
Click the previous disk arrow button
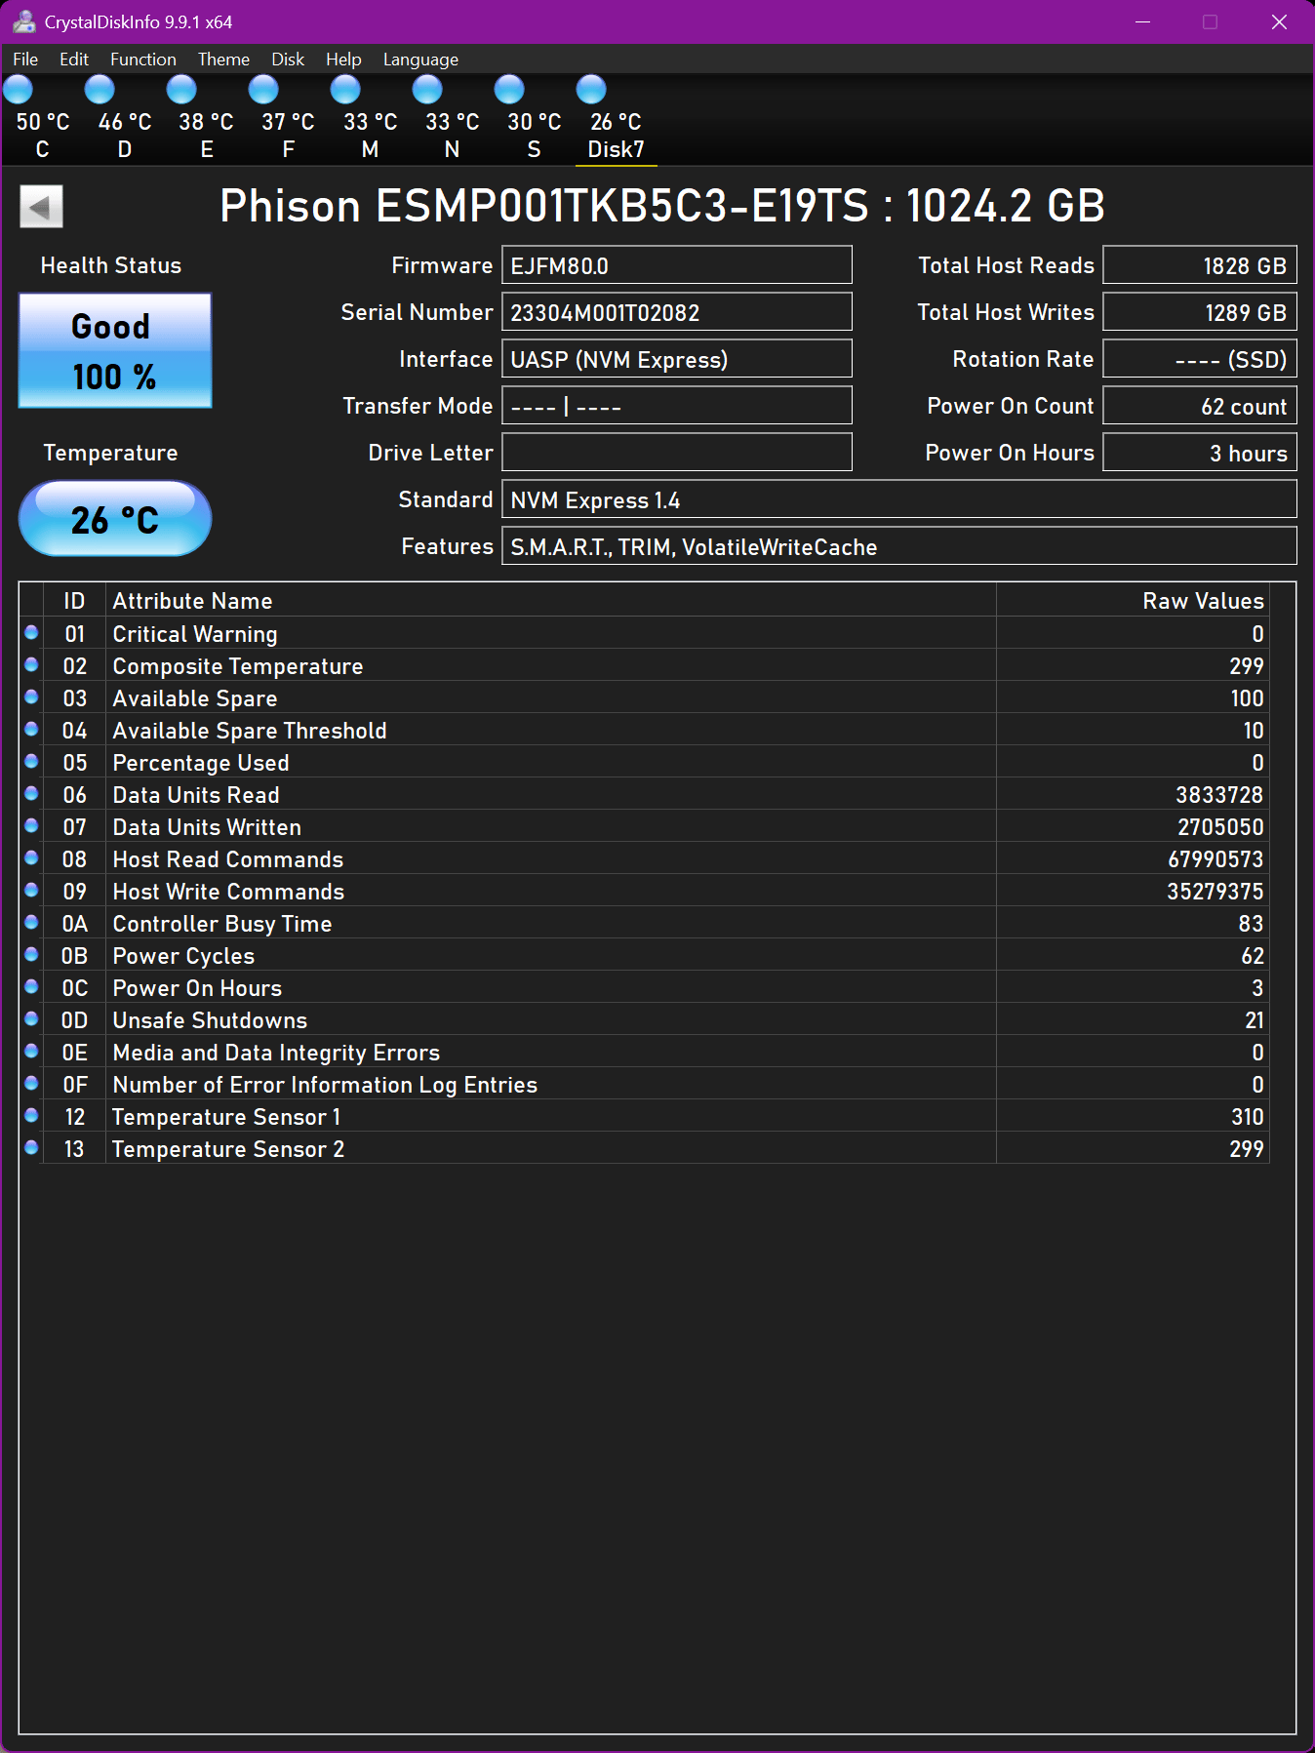pyautogui.click(x=41, y=207)
